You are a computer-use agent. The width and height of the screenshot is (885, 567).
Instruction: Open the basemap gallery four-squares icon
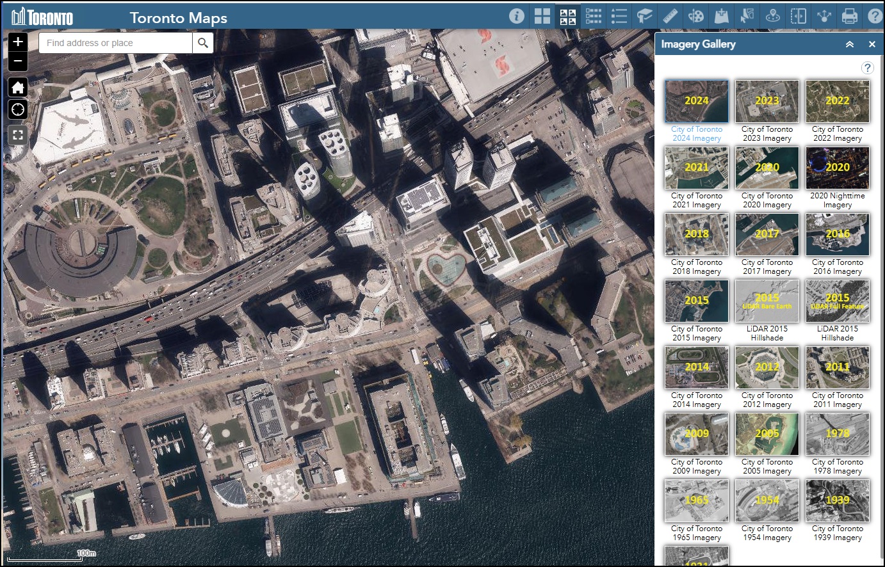pyautogui.click(x=542, y=16)
